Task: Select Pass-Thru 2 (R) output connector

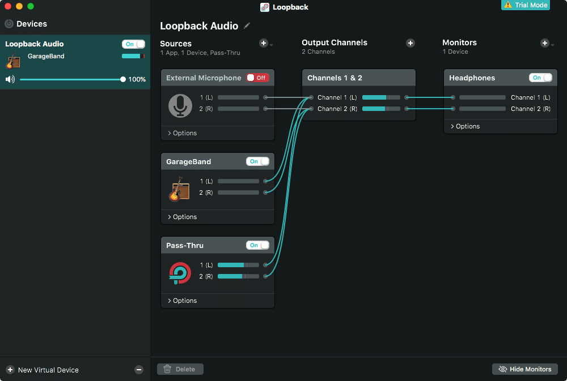Action: coord(265,276)
